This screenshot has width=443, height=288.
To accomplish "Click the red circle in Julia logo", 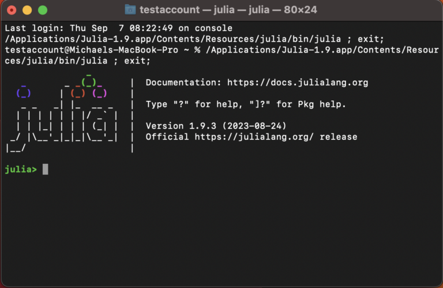I will [78, 93].
